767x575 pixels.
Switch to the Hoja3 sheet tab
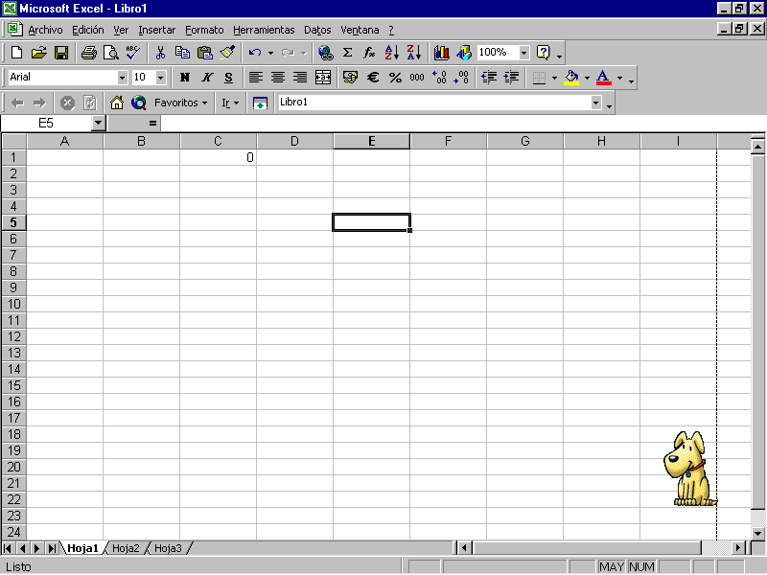168,548
